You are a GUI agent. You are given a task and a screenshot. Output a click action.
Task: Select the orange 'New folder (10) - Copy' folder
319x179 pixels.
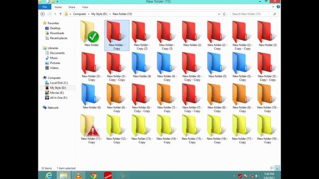click(267, 94)
